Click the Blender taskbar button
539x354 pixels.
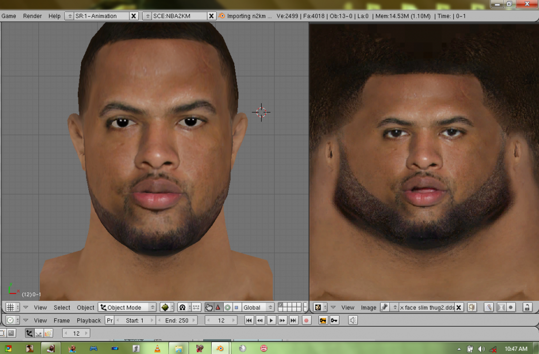[x=221, y=349]
